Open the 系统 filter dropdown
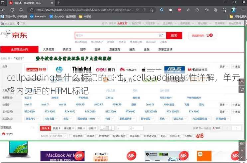Screen dimensions: 247x163 (164, 118)
